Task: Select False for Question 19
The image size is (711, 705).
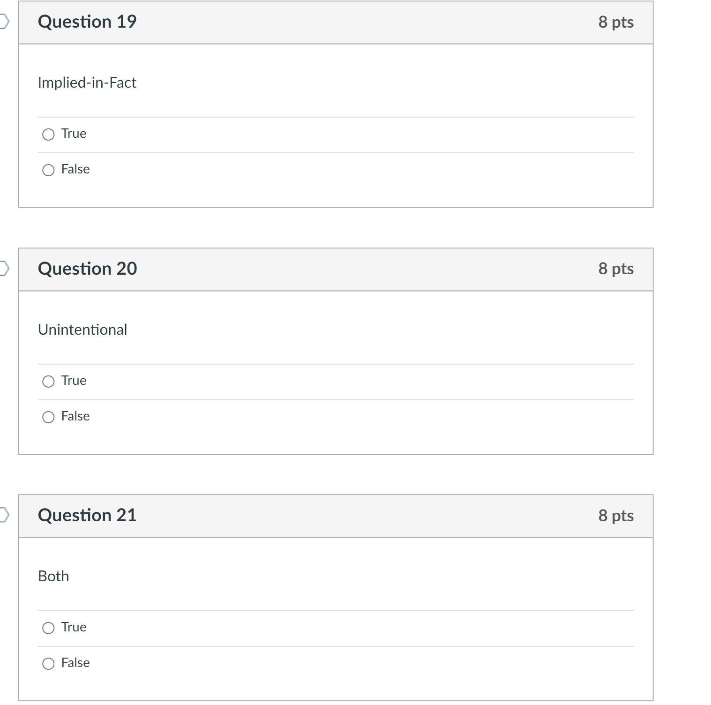Action: 49,170
